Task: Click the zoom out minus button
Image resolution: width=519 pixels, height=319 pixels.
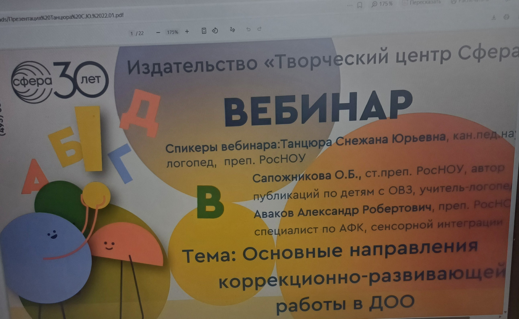Action: [x=158, y=32]
